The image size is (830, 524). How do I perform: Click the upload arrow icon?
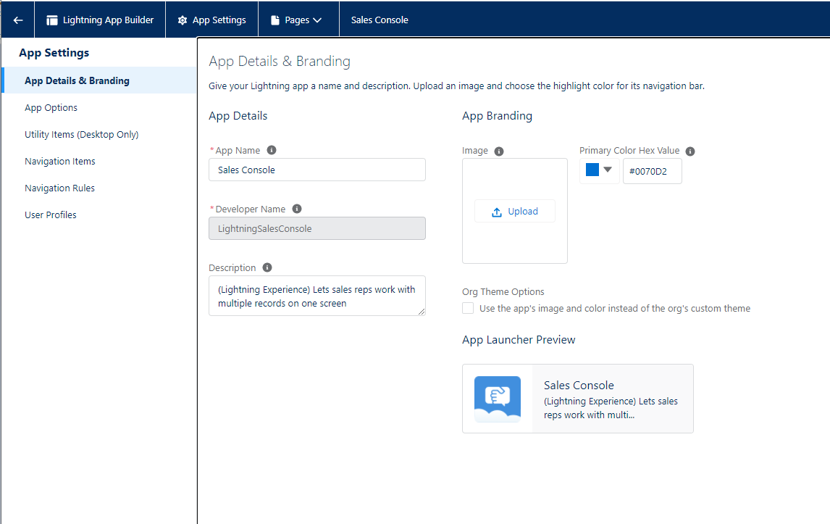coord(497,212)
